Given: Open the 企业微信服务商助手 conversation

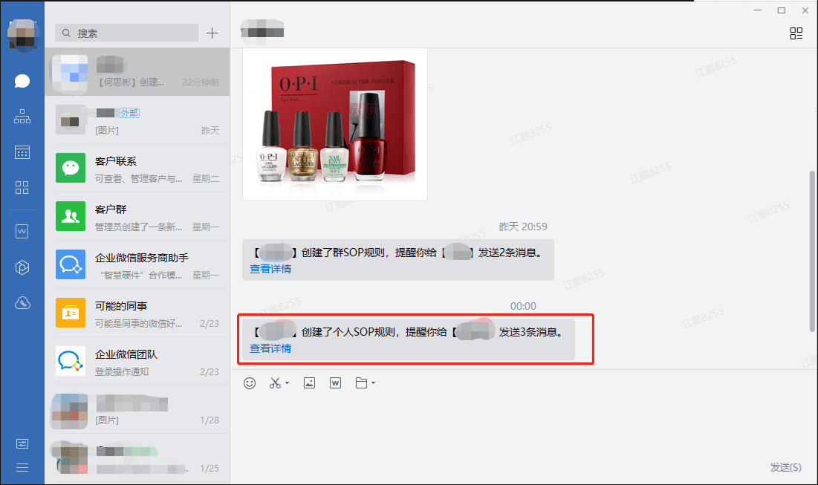Looking at the screenshot, I should tap(137, 265).
